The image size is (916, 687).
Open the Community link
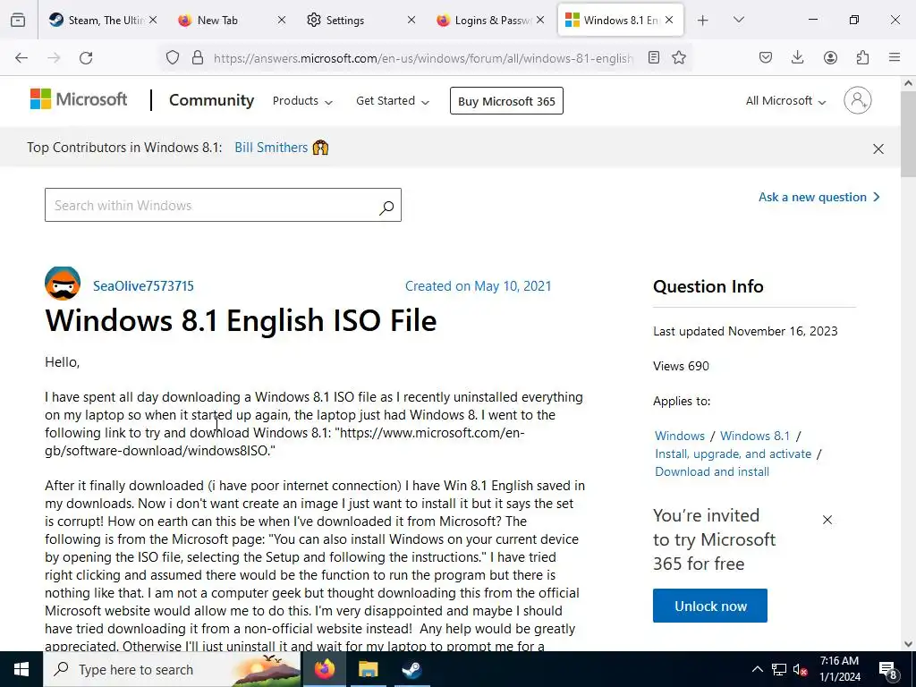point(211,100)
